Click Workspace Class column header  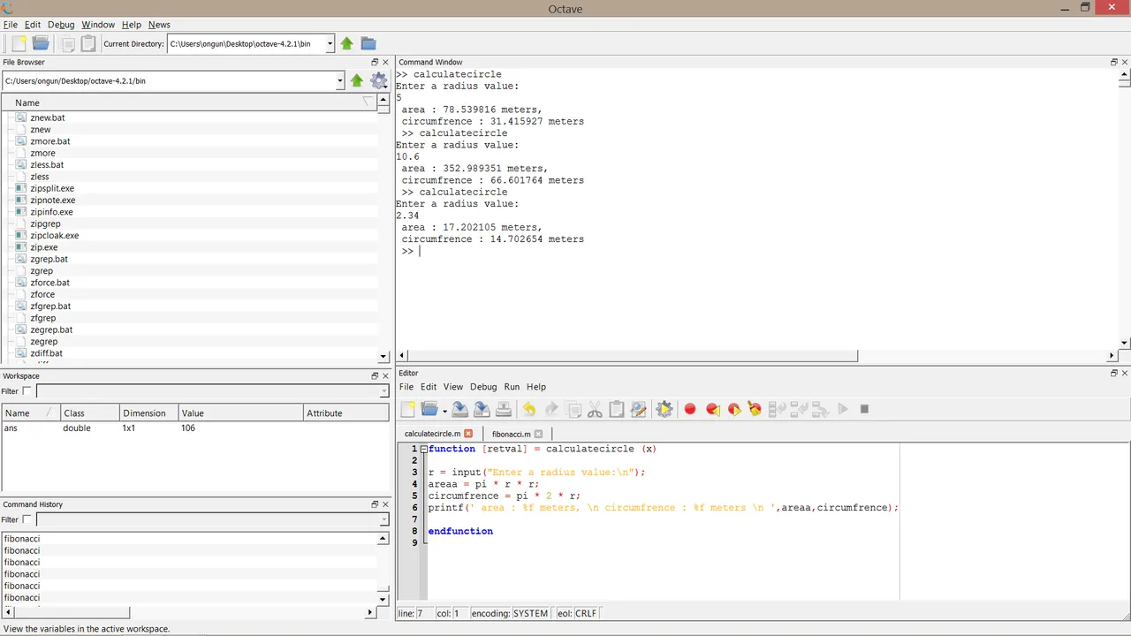click(x=88, y=413)
